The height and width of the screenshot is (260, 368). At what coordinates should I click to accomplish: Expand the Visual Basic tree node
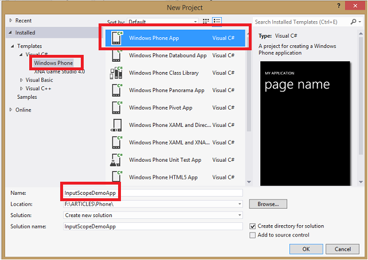click(x=21, y=80)
